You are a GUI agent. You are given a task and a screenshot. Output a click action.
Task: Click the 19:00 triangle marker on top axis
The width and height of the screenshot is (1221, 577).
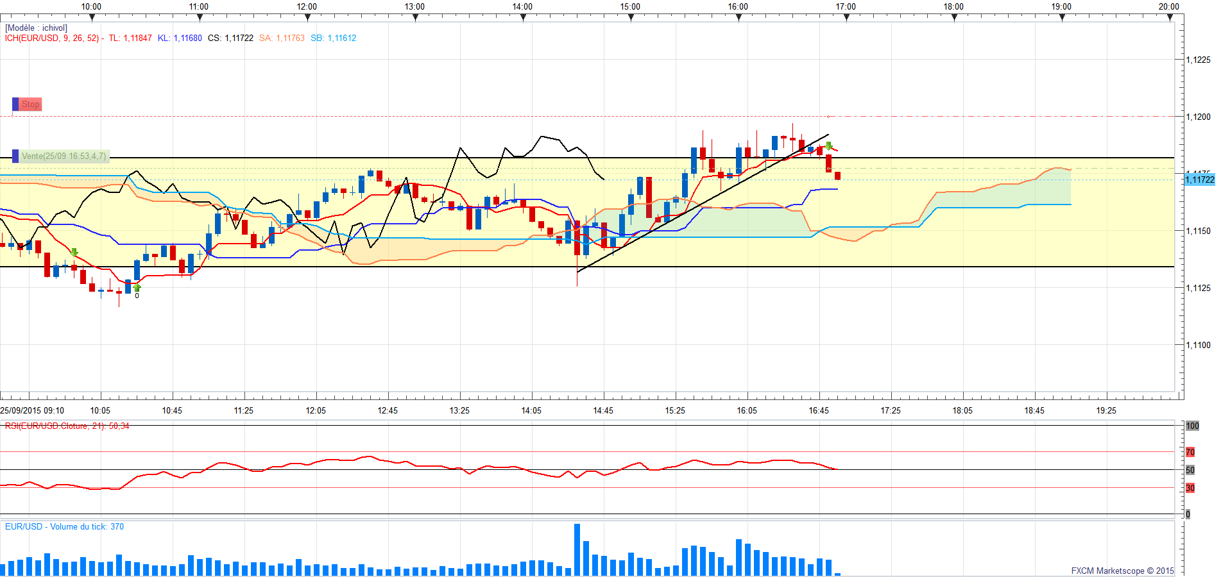1062,17
